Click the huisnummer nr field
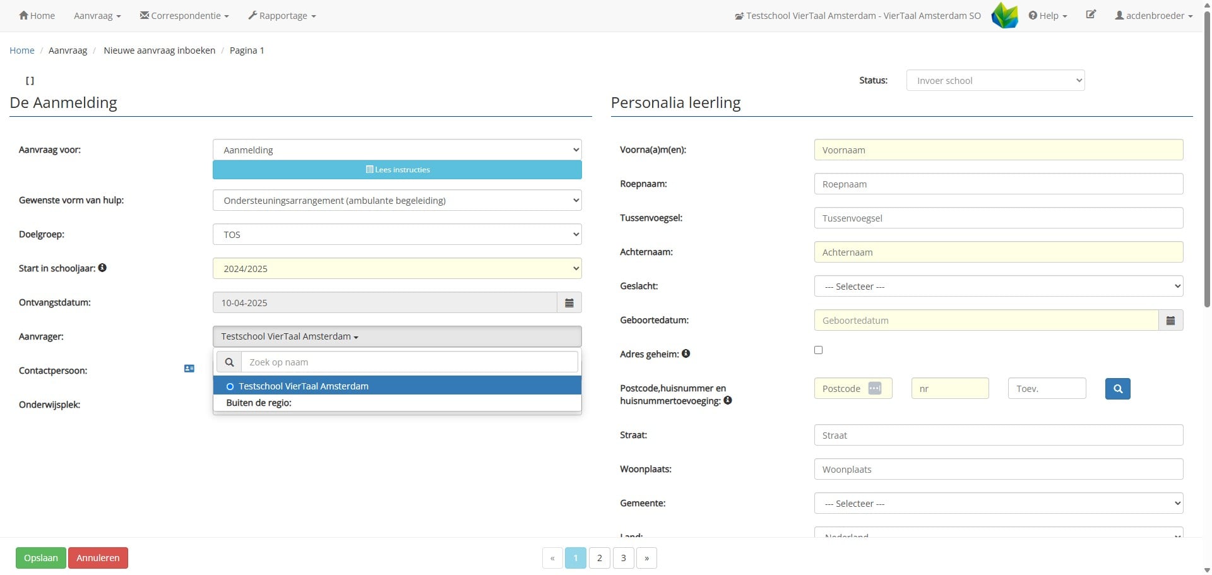This screenshot has width=1212, height=575. point(950,388)
